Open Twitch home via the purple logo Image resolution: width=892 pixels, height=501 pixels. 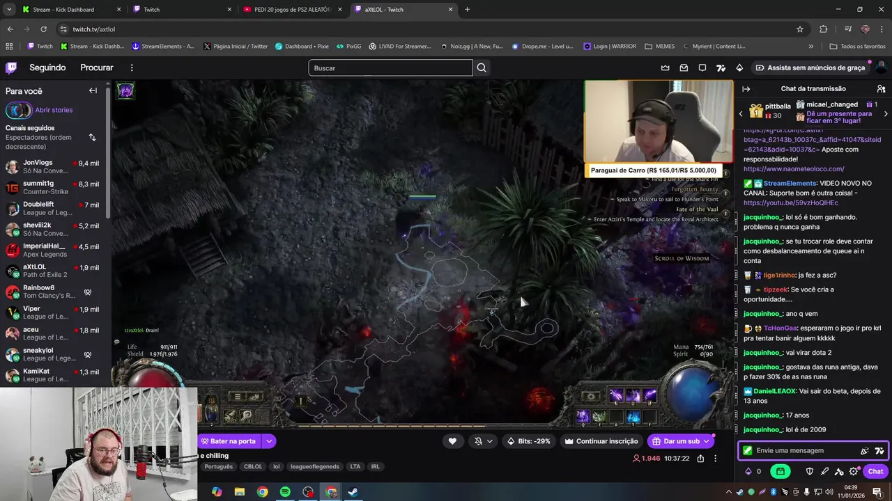pyautogui.click(x=11, y=67)
